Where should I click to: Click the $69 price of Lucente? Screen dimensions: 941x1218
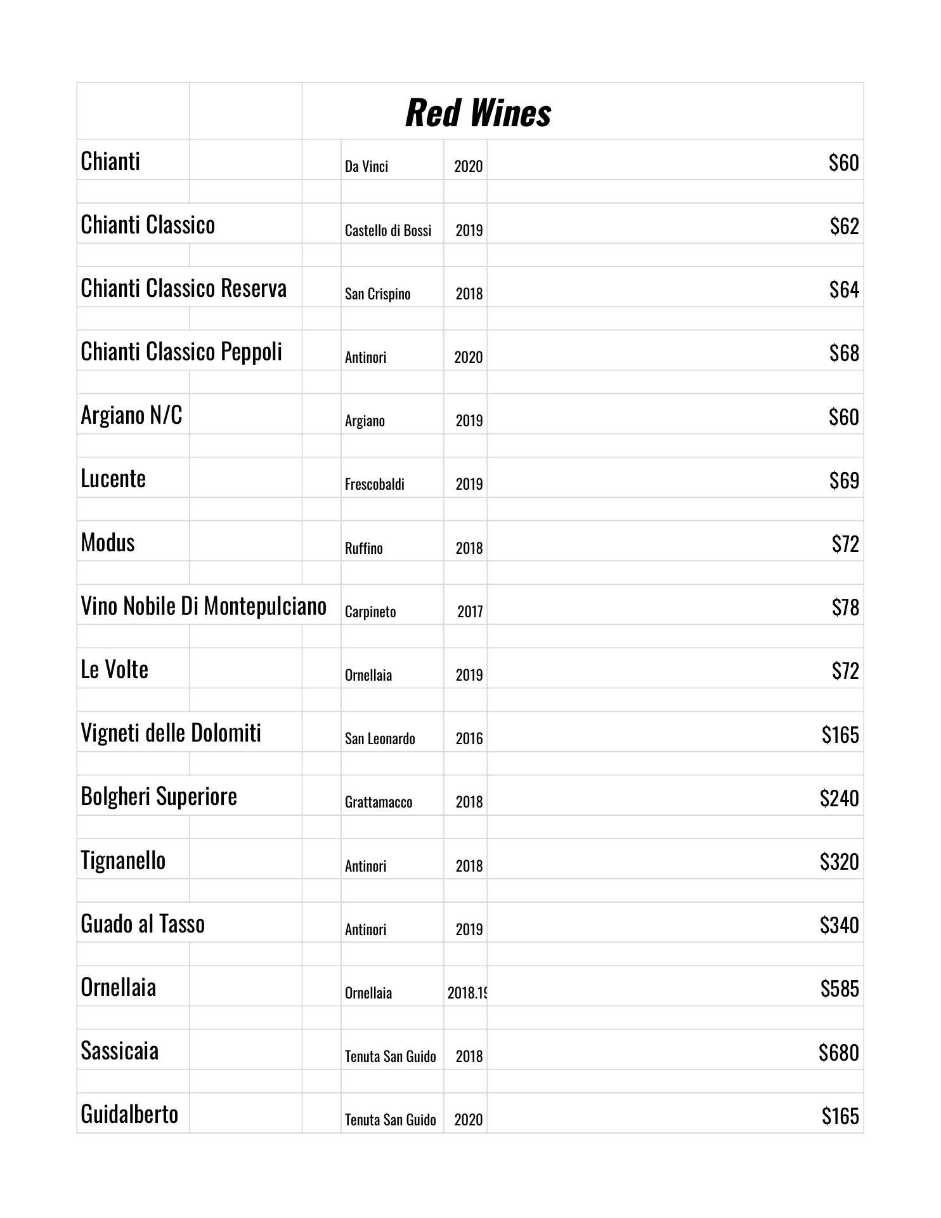click(843, 480)
